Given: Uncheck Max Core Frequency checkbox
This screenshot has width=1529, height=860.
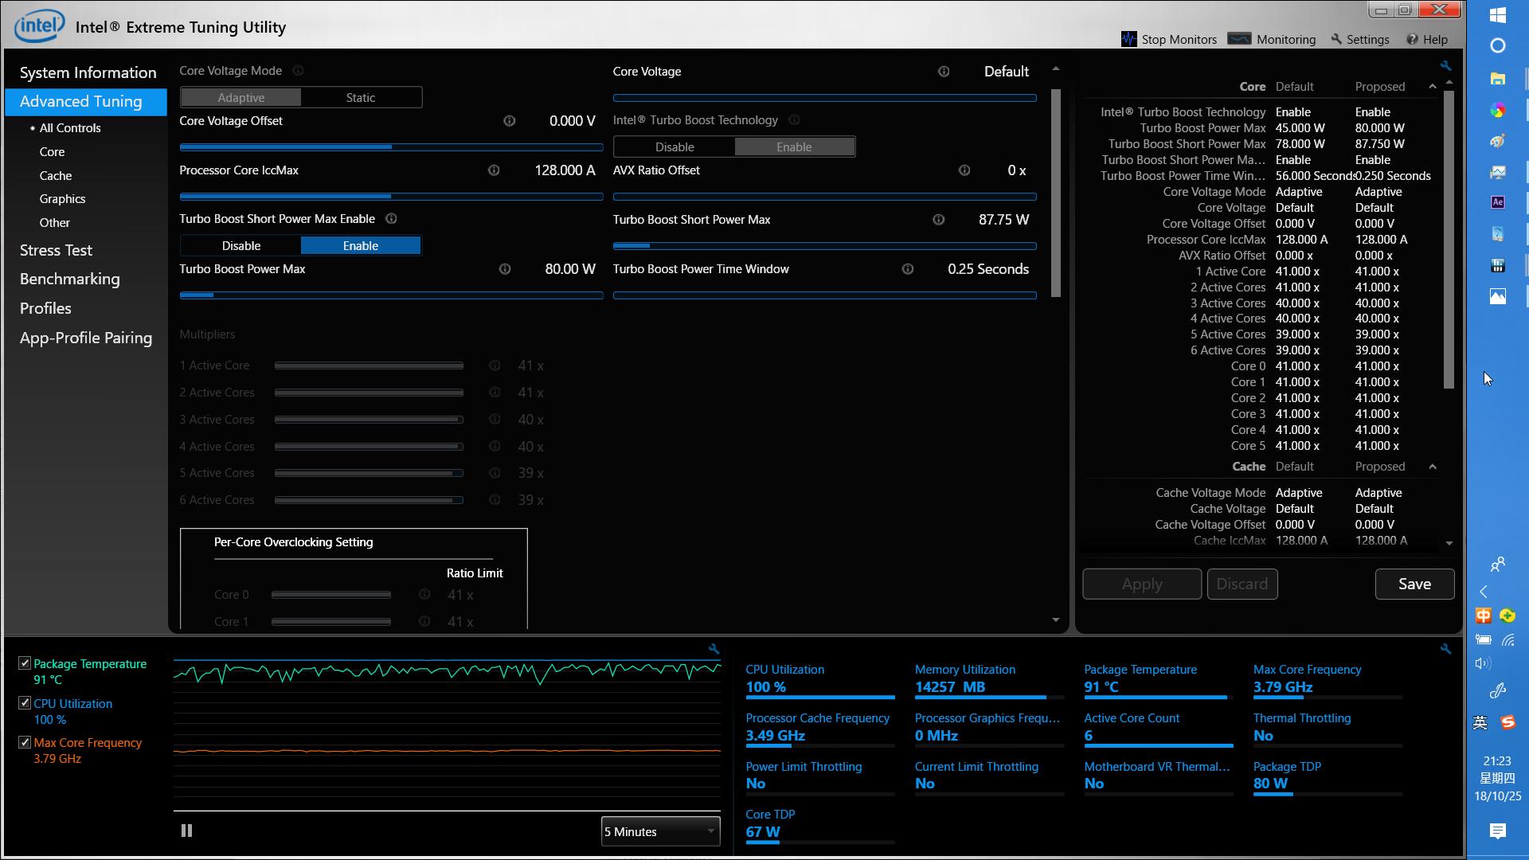Looking at the screenshot, I should [x=25, y=742].
